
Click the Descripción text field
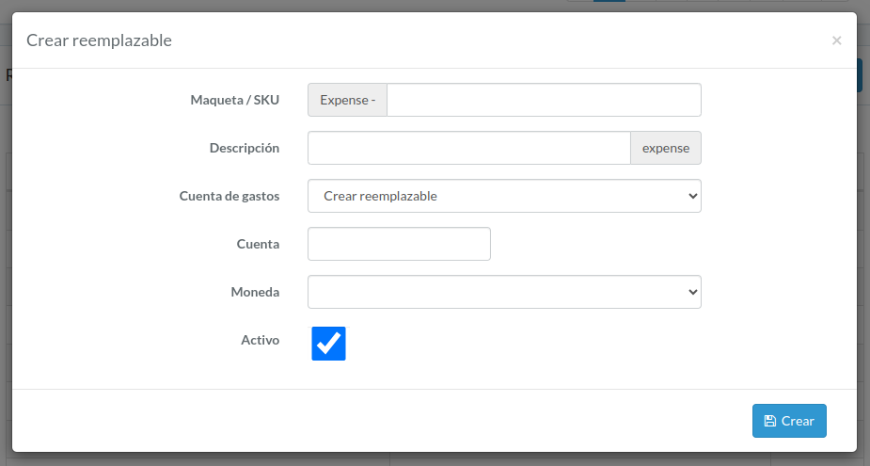(x=468, y=148)
